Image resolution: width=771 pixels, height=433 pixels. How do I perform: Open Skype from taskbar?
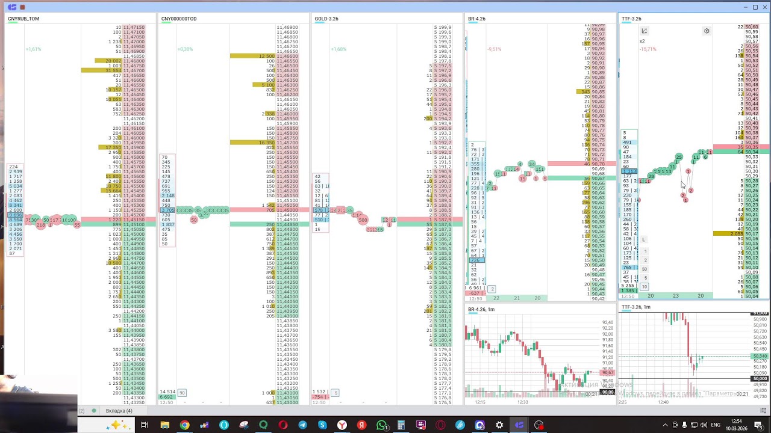[x=322, y=425]
